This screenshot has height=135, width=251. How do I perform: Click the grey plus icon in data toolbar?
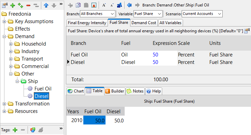[70, 5]
